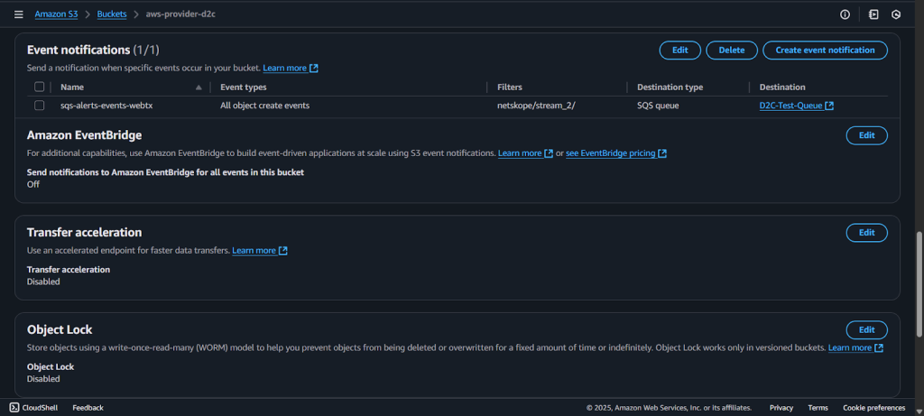Click the SQS queue destination type cell

pos(658,106)
